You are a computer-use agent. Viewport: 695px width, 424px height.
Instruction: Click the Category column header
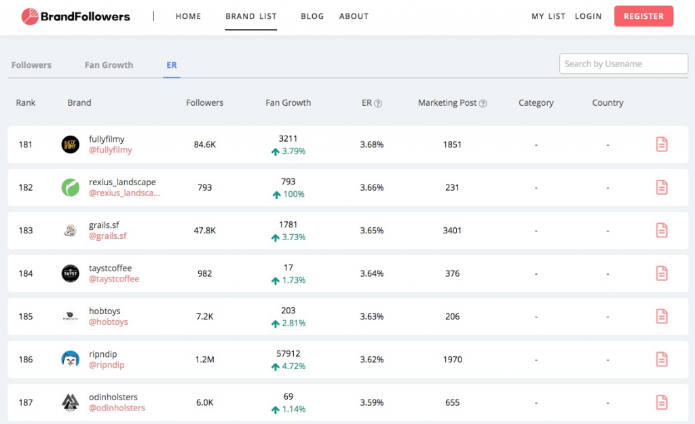(536, 103)
